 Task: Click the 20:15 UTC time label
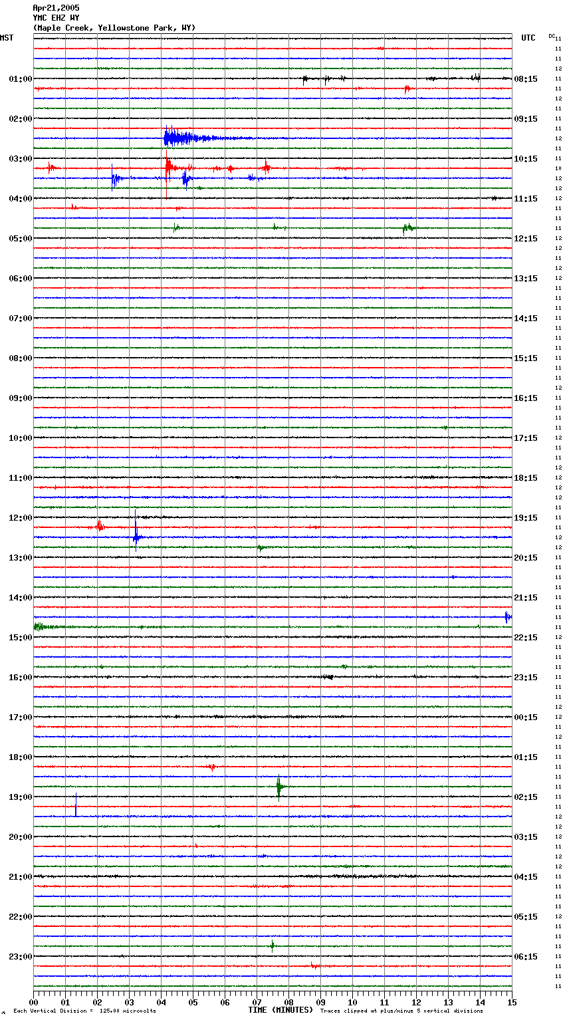pos(526,558)
